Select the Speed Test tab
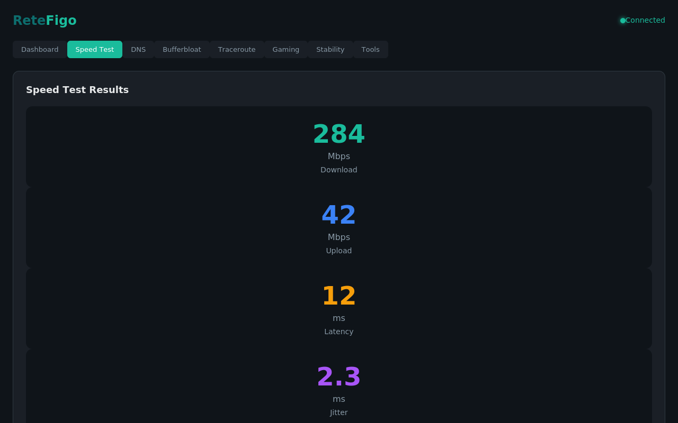This screenshot has width=678, height=423. click(95, 49)
